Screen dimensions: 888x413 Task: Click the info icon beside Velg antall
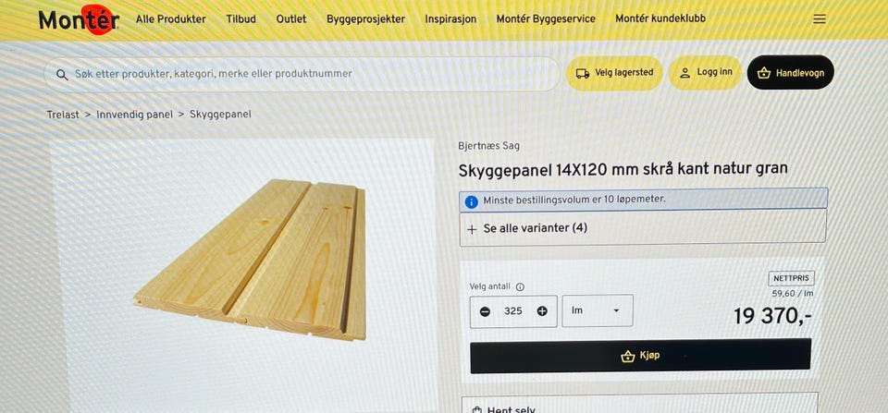click(x=520, y=287)
